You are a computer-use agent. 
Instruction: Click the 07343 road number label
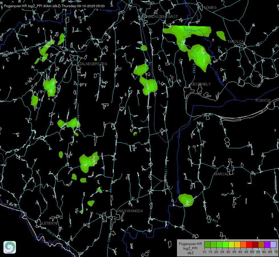pos(194,68)
